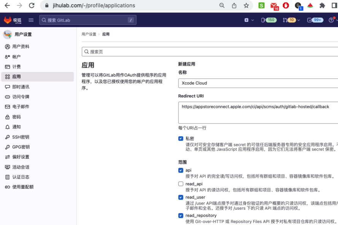
Task: Click the browser forward arrow
Action: pyautogui.click(x=19, y=5)
